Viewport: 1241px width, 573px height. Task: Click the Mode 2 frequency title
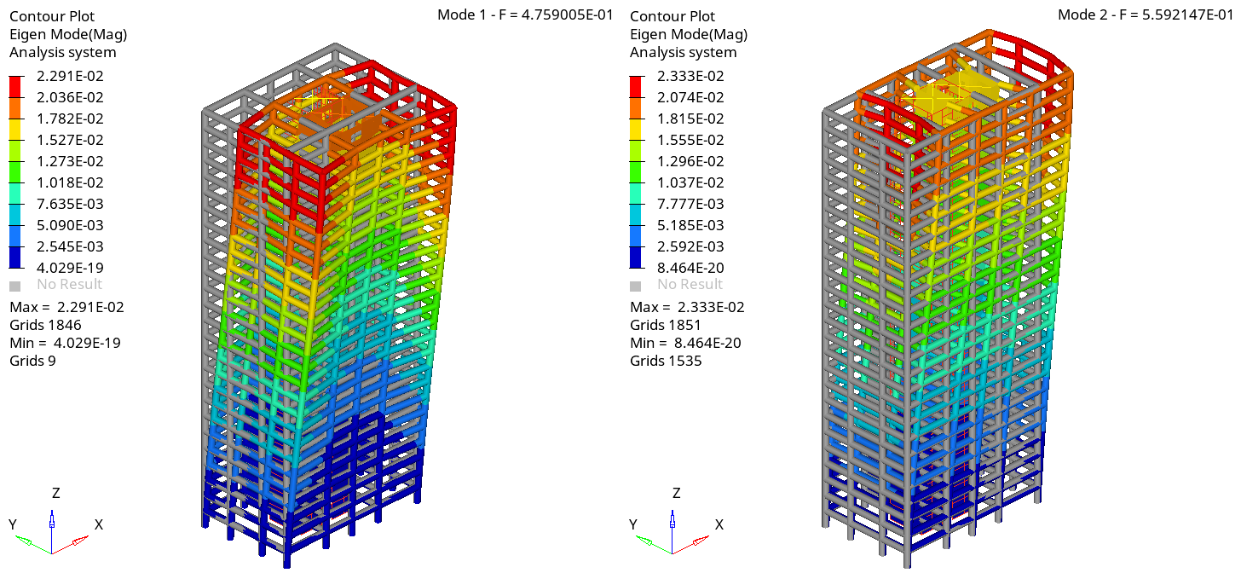(x=1146, y=14)
